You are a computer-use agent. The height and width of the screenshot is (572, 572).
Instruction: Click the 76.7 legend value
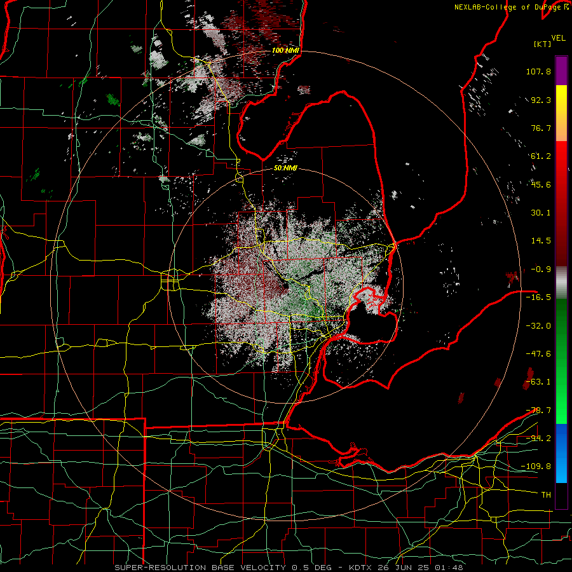coord(541,128)
